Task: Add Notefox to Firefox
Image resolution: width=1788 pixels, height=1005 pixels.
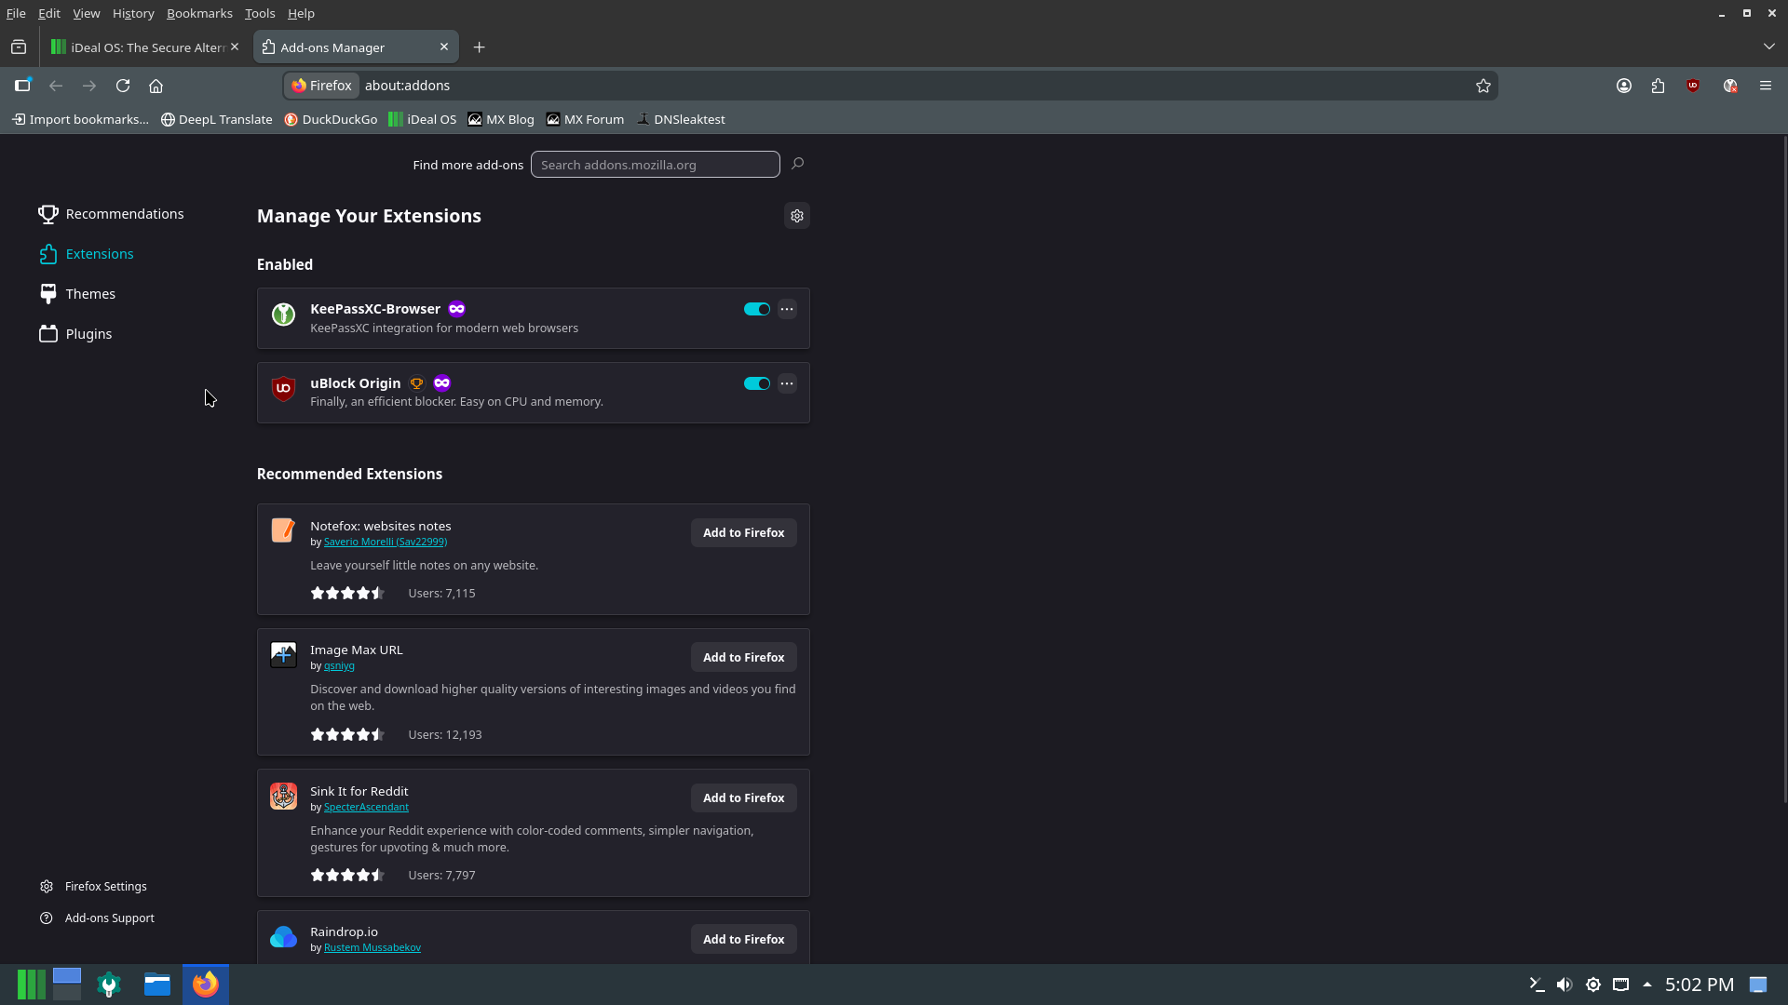Action: tap(743, 532)
